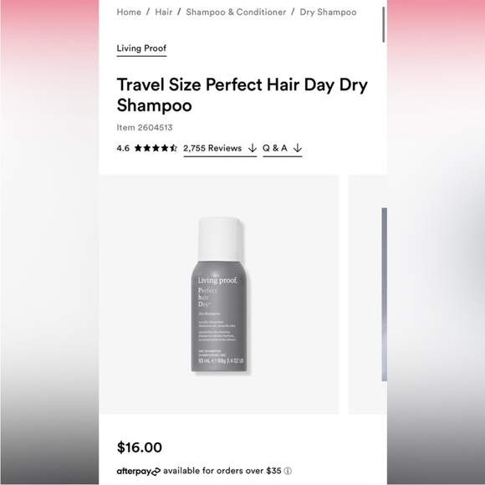Go to Home breadcrumb
This screenshot has height=485, width=485.
(x=129, y=13)
